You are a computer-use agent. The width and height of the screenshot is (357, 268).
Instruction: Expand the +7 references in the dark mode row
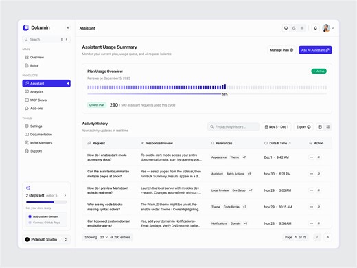click(x=244, y=157)
